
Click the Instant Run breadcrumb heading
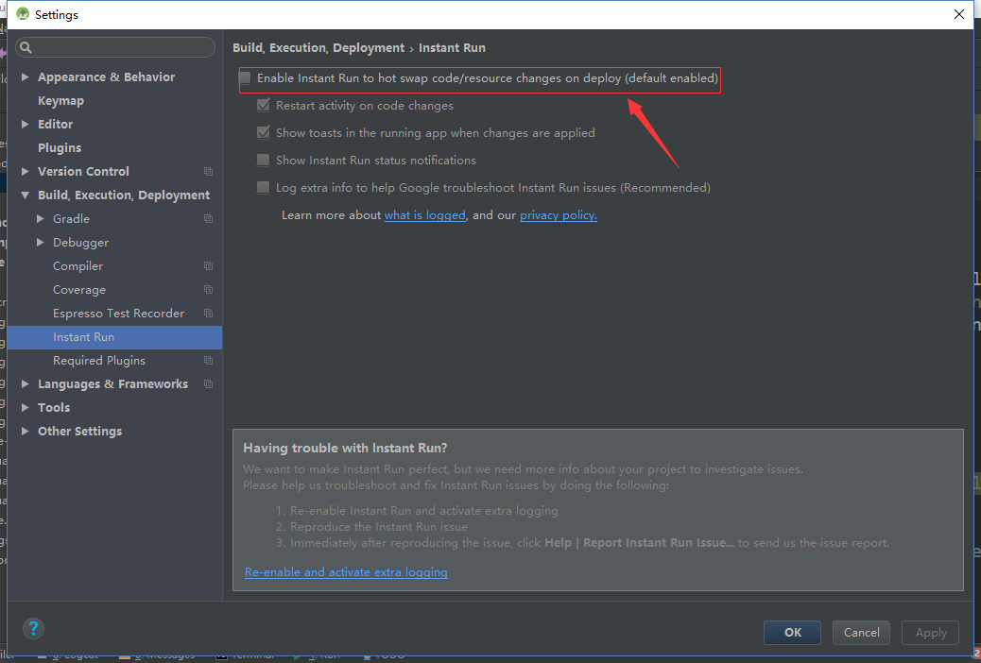click(452, 47)
